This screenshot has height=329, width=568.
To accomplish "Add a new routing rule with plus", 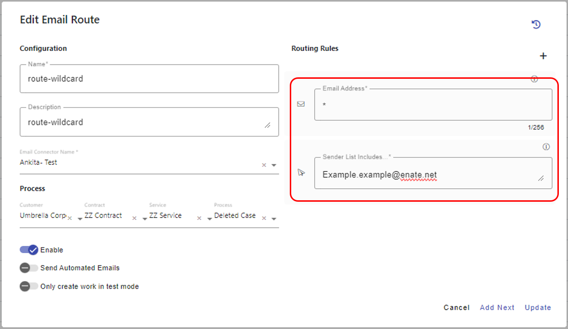I will pyautogui.click(x=543, y=56).
